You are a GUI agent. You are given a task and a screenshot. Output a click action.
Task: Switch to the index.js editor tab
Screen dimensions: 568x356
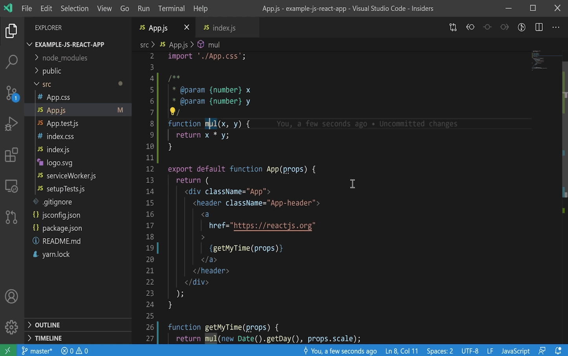(x=224, y=28)
